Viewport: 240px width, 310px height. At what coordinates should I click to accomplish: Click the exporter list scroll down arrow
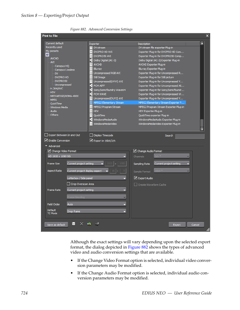(202, 129)
